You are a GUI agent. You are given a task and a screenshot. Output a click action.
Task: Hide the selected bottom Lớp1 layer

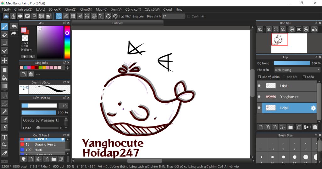[259, 108]
